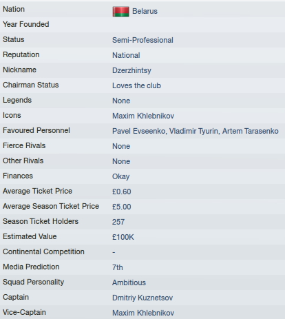Click the £100K estimated value
Image resolution: width=285 pixels, height=319 pixels.
[x=123, y=237]
